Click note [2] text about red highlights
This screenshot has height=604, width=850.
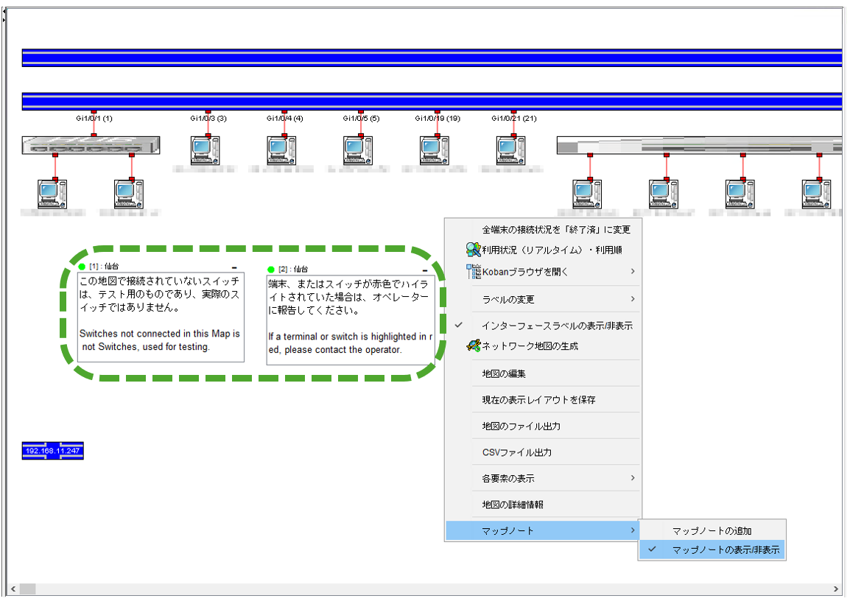350,320
